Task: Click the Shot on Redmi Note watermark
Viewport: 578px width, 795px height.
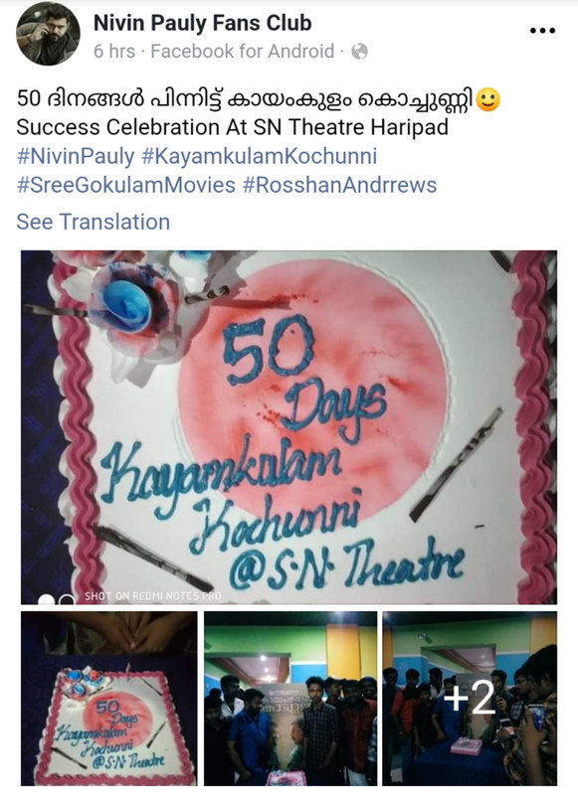Action: tap(153, 595)
